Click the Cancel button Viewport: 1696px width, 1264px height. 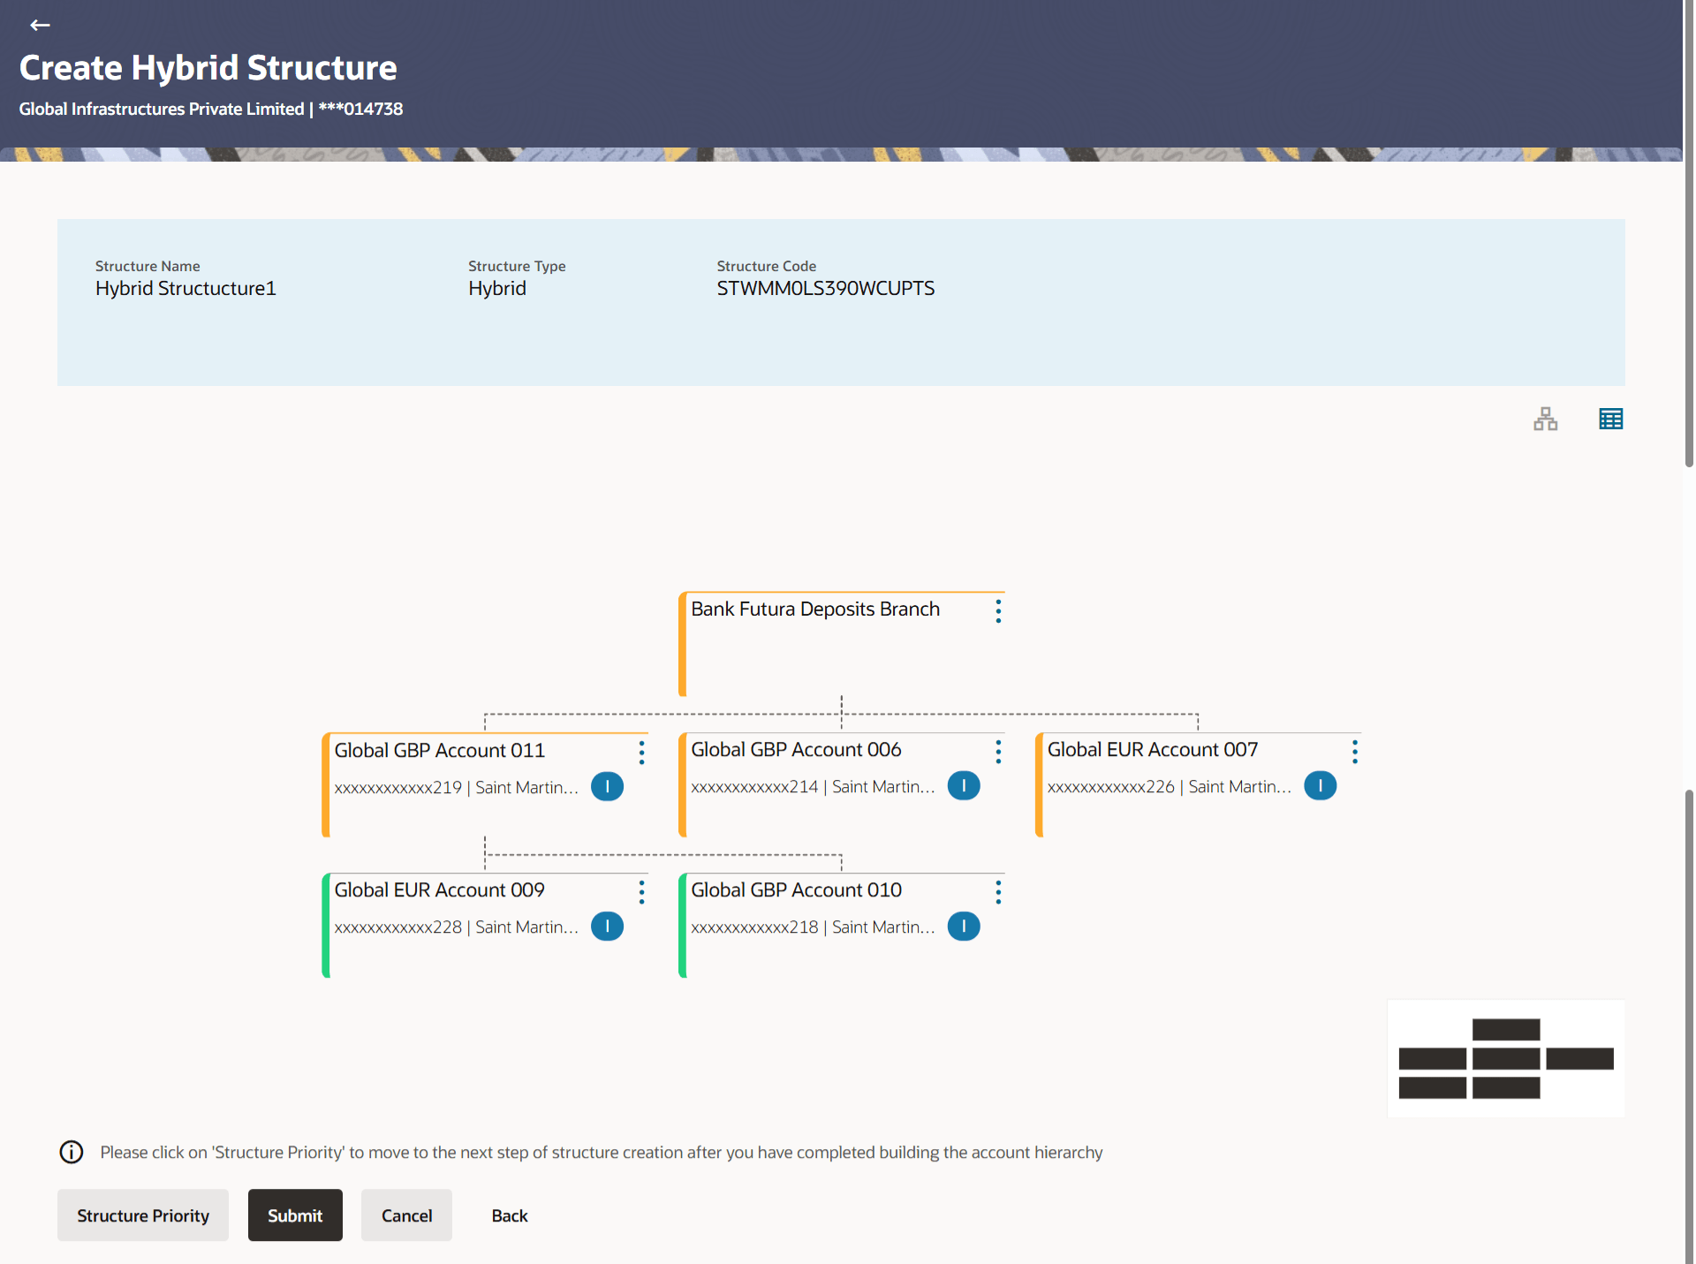pyautogui.click(x=406, y=1215)
